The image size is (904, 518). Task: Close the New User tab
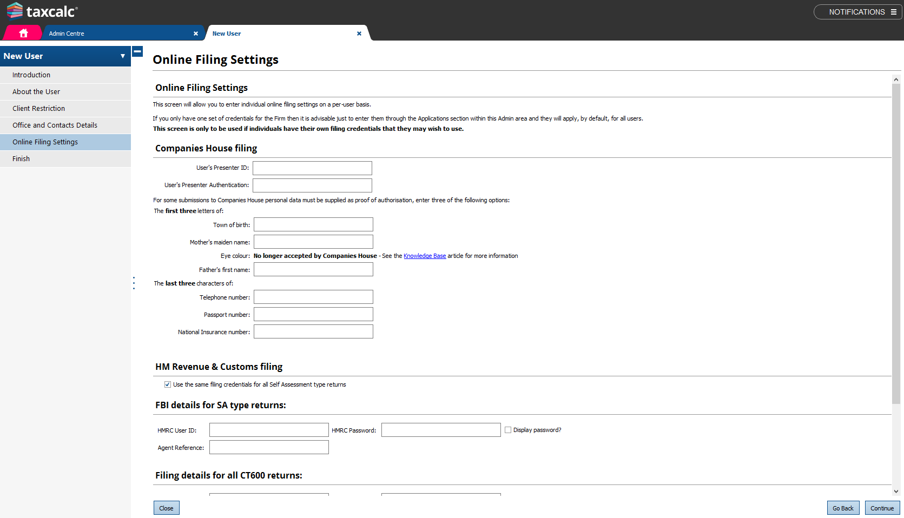[x=359, y=33]
